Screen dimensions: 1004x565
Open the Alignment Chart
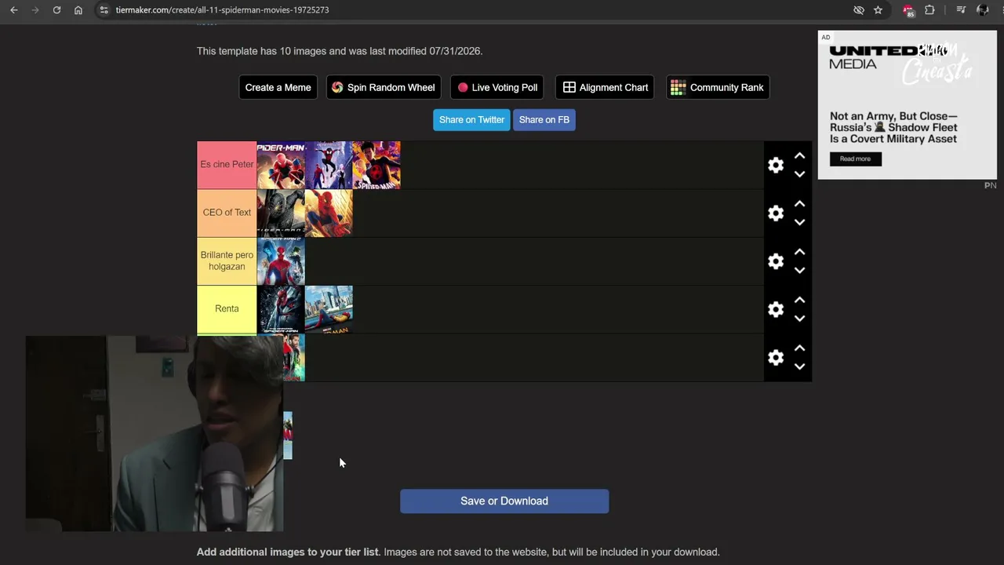pos(605,87)
